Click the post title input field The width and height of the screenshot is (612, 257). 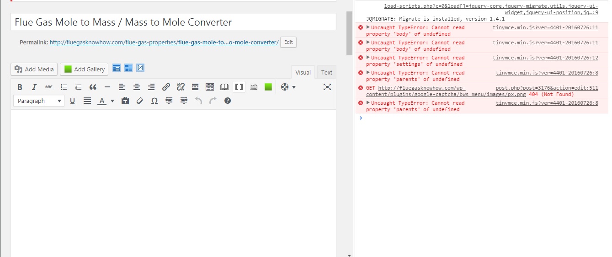[173, 22]
